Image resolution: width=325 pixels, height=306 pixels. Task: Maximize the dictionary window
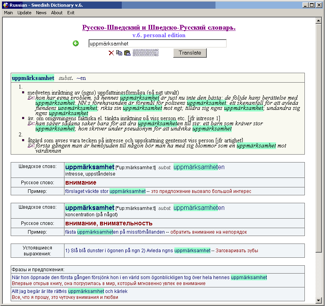[x=312, y=5]
